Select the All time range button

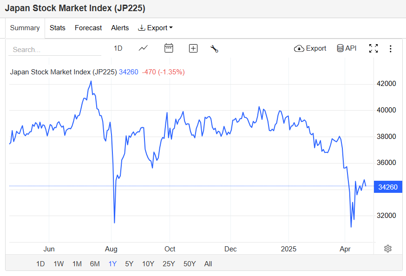(x=208, y=264)
